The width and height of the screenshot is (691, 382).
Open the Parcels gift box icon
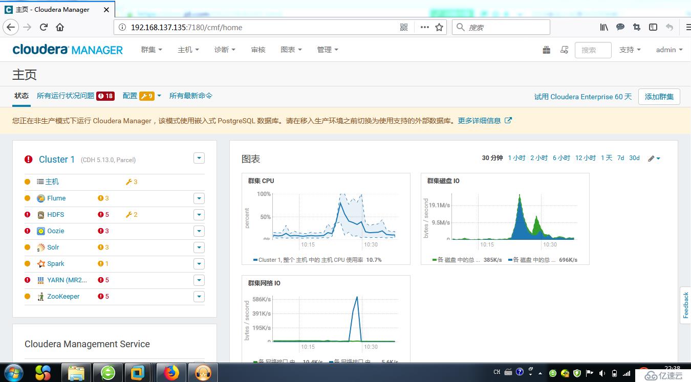coord(547,50)
